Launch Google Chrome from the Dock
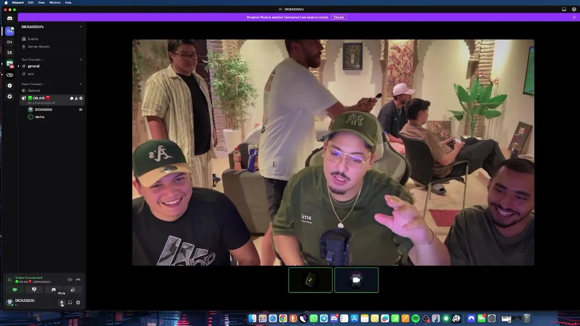 [x=283, y=319]
